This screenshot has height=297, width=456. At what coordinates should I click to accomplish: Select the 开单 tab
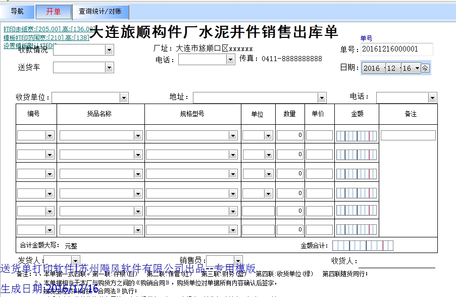click(x=54, y=12)
